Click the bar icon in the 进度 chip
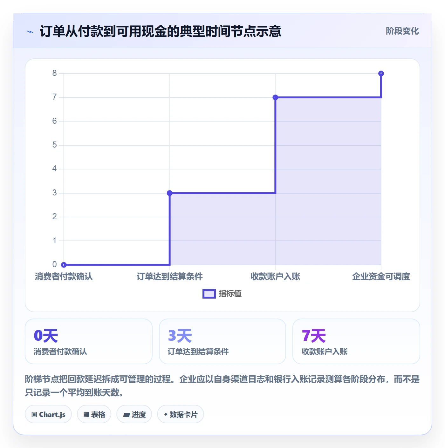This screenshot has width=445, height=448. tap(126, 415)
